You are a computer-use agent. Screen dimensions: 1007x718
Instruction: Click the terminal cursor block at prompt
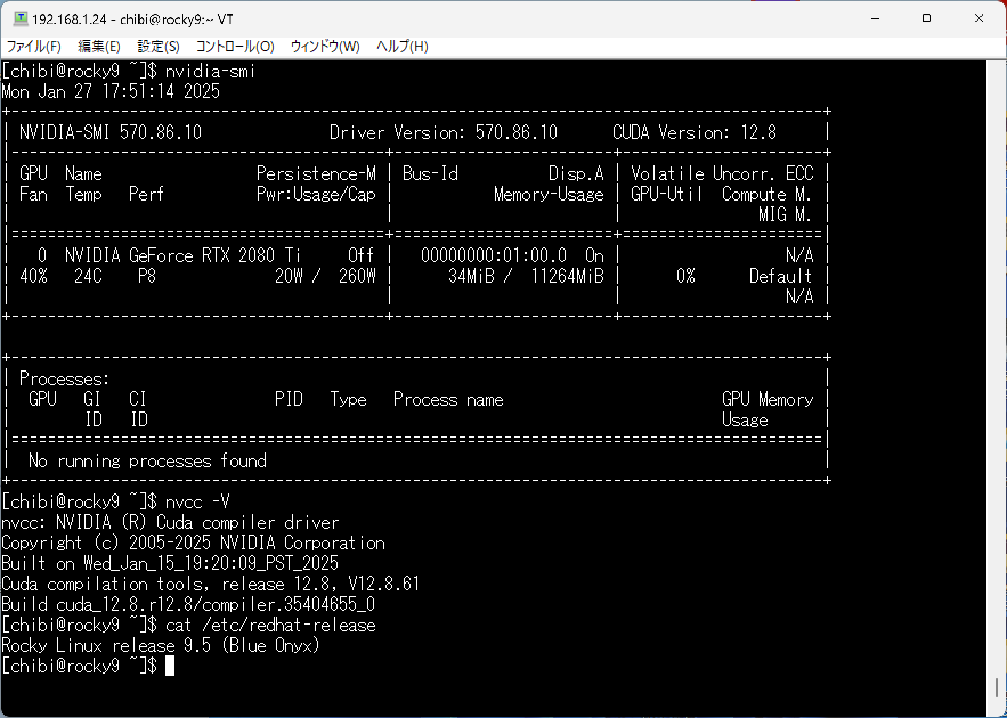pos(170,666)
